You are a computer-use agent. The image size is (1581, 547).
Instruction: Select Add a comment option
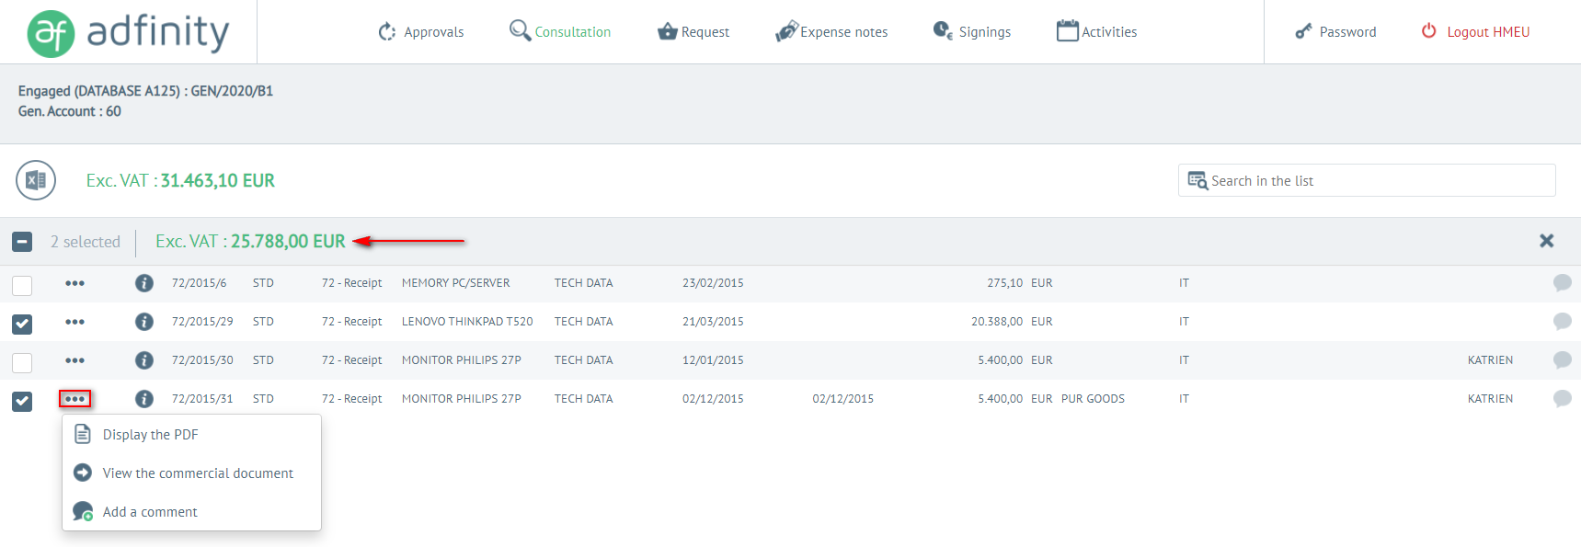(150, 512)
